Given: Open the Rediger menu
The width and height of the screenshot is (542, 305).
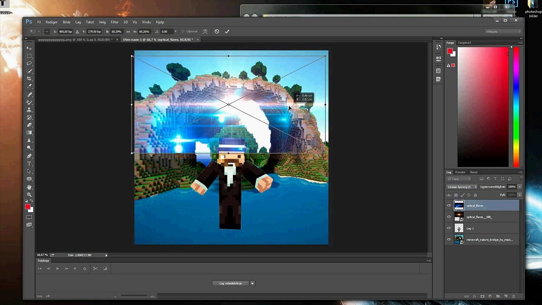Looking at the screenshot, I should point(51,22).
